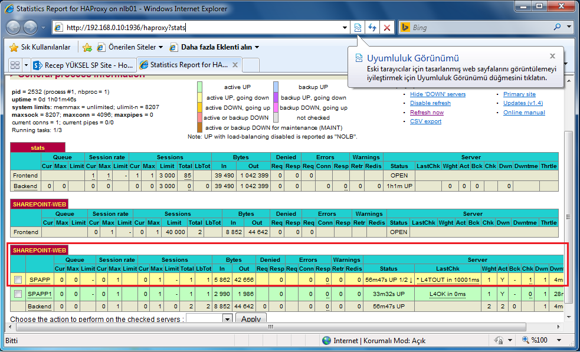580x352 pixels.
Task: Click the Compatibility View icon in address bar
Action: (x=358, y=27)
